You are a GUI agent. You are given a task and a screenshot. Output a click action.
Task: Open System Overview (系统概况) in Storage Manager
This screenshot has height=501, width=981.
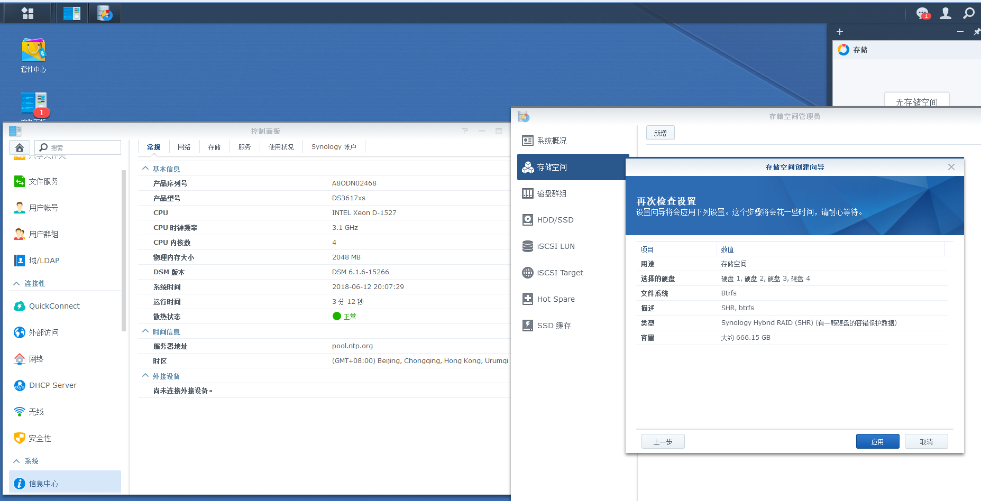[x=573, y=141]
